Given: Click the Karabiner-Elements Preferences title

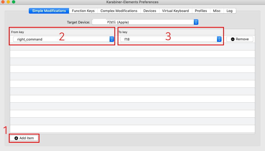Looking at the screenshot, I should pos(132,2).
